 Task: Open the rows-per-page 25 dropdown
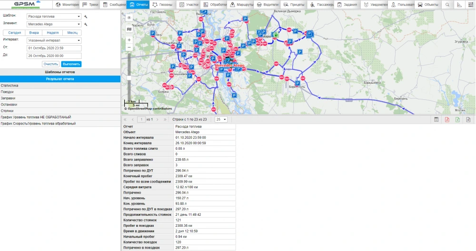[221, 119]
